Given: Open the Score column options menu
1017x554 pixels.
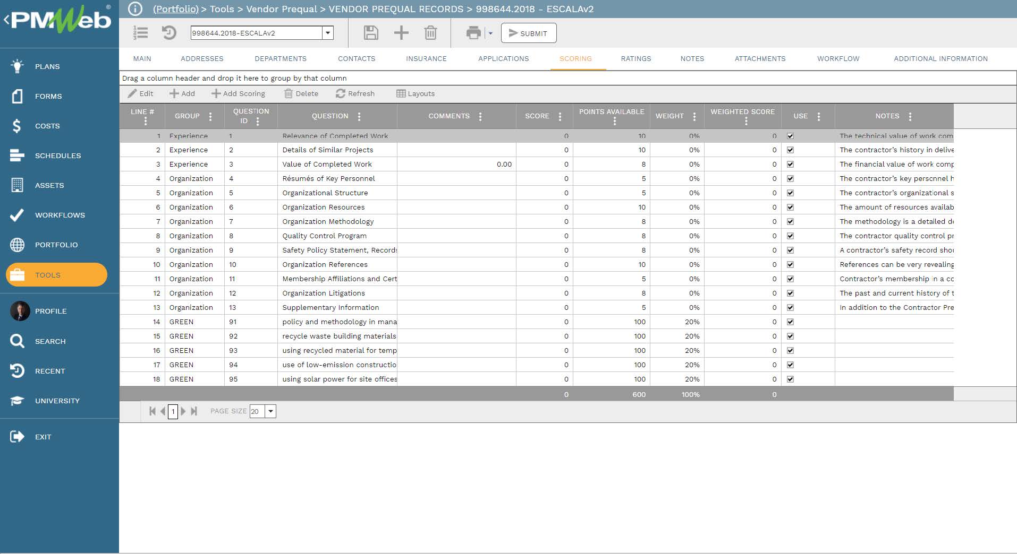Looking at the screenshot, I should tap(560, 116).
